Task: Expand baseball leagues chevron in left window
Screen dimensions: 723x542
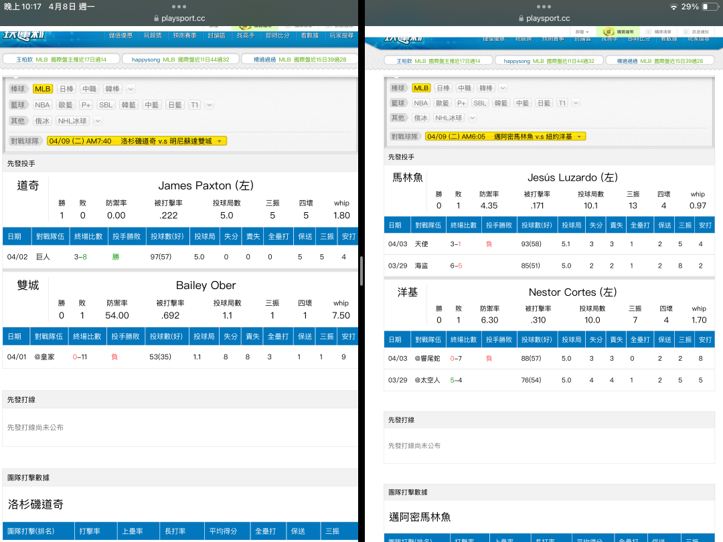Action: (x=131, y=89)
